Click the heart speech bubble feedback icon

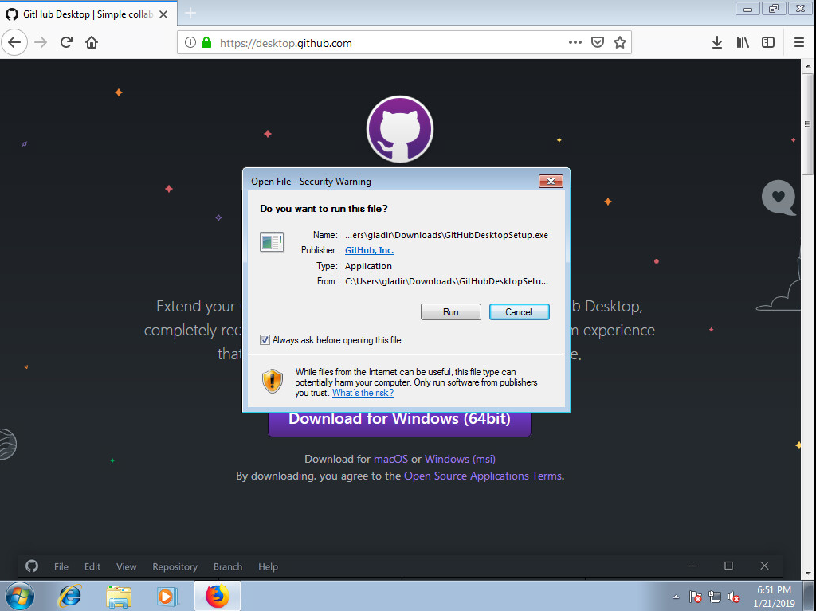[x=779, y=198]
